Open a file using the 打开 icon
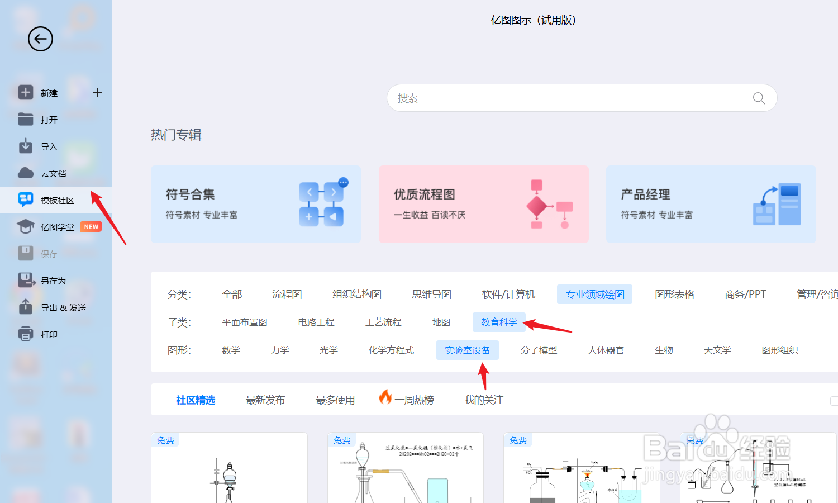Viewport: 838px width, 503px height. click(26, 119)
